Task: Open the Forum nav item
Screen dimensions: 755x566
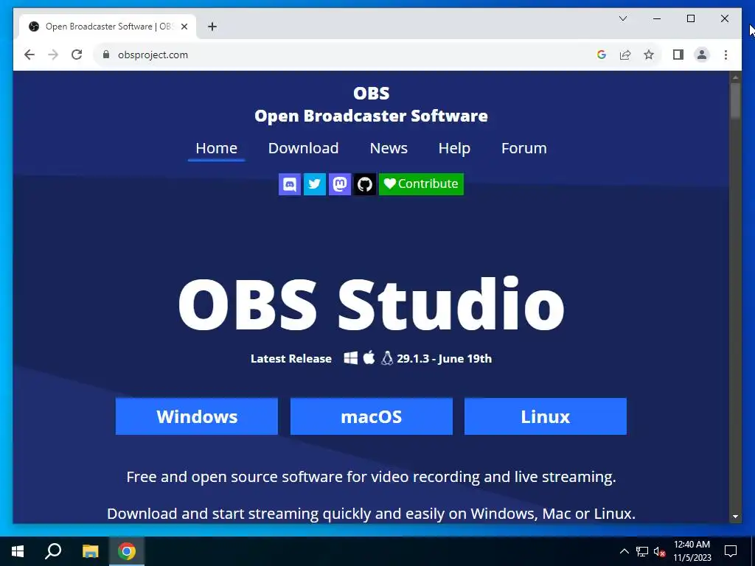Action: (x=524, y=148)
